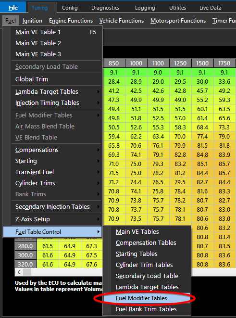Image resolution: width=236 pixels, height=318 pixels.
Task: Click the 9.0 cell under 1100
Action: coord(158,73)
